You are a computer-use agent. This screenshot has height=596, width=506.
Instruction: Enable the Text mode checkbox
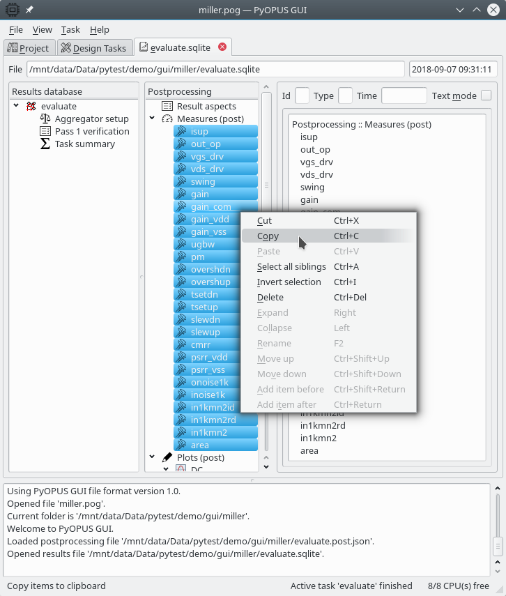tap(486, 96)
